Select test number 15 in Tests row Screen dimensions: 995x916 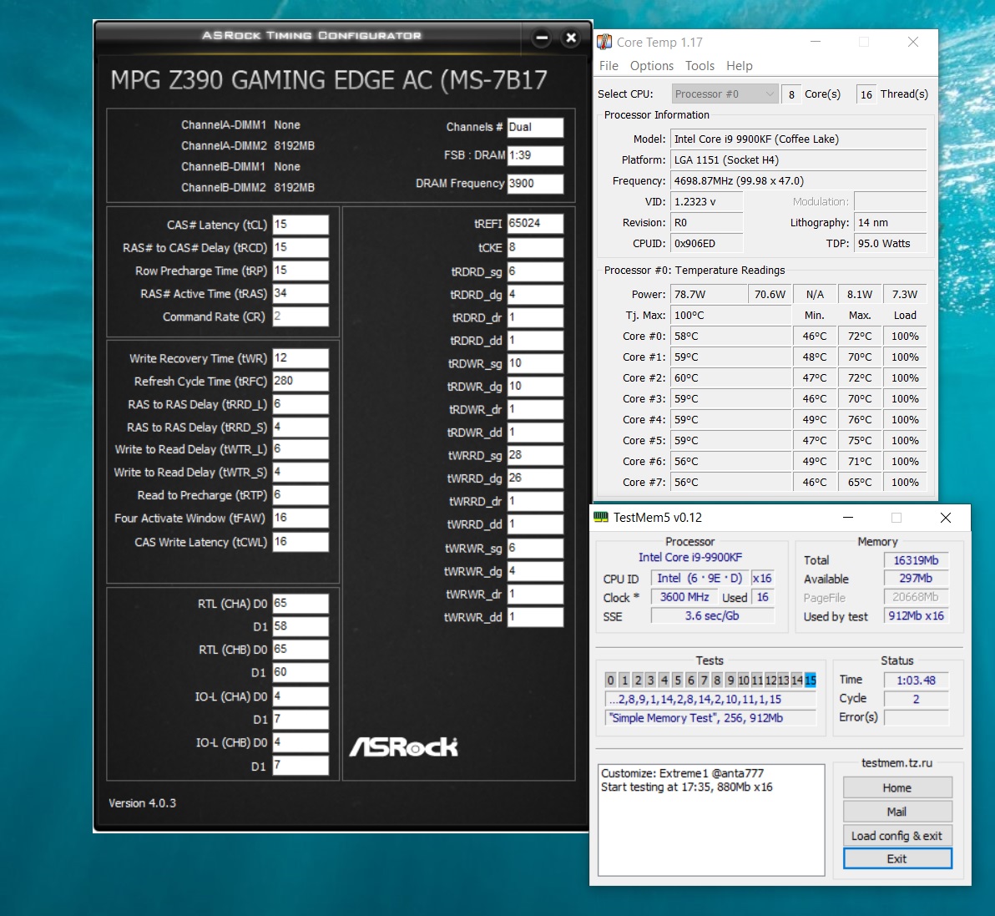810,680
